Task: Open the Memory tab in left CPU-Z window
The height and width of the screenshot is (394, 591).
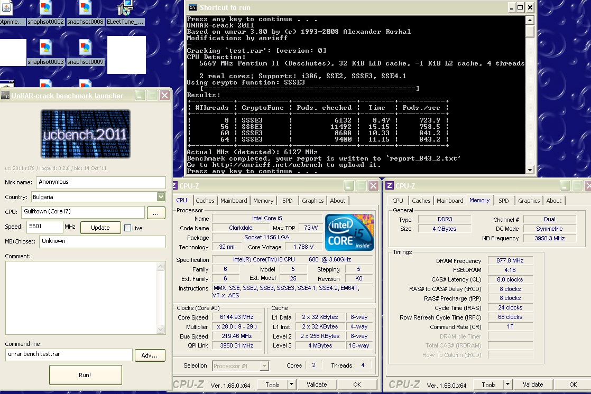Action: [x=263, y=201]
